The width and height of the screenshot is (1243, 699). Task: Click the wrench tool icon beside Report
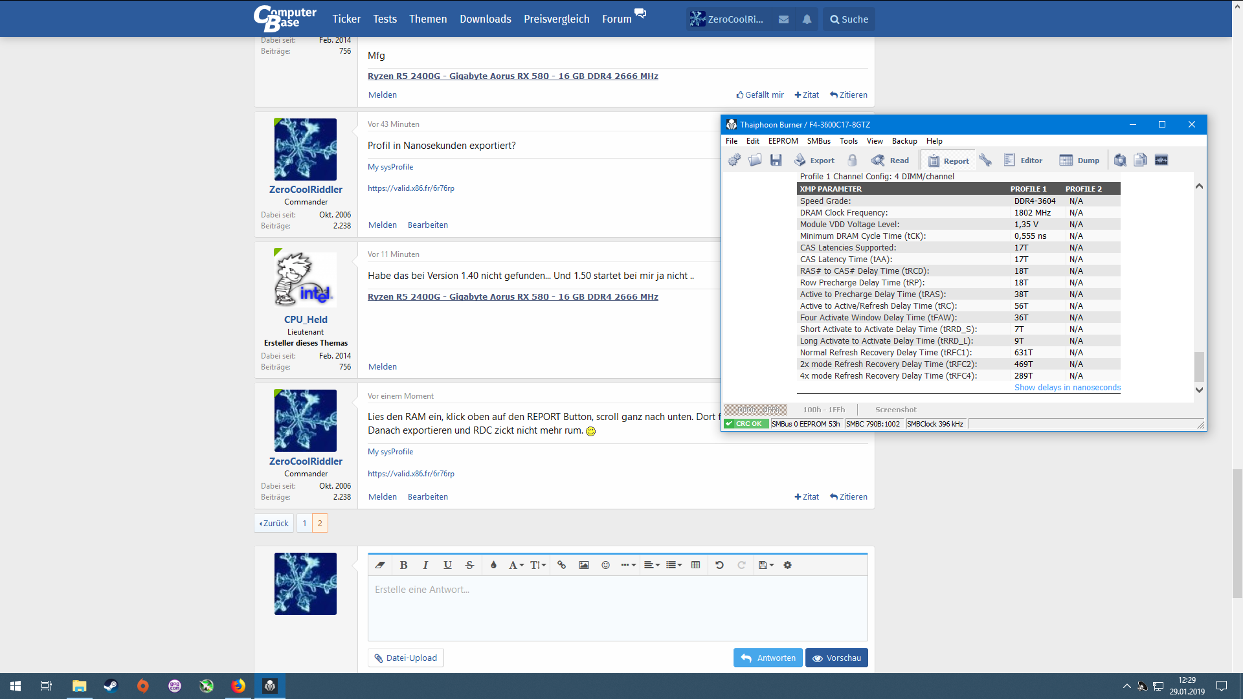point(985,160)
